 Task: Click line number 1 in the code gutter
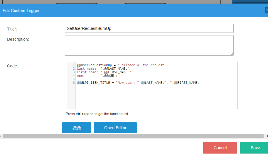pos(73,65)
